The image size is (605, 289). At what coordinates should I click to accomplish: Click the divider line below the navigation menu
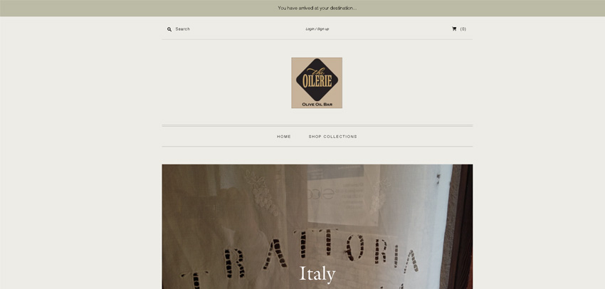pyautogui.click(x=317, y=146)
